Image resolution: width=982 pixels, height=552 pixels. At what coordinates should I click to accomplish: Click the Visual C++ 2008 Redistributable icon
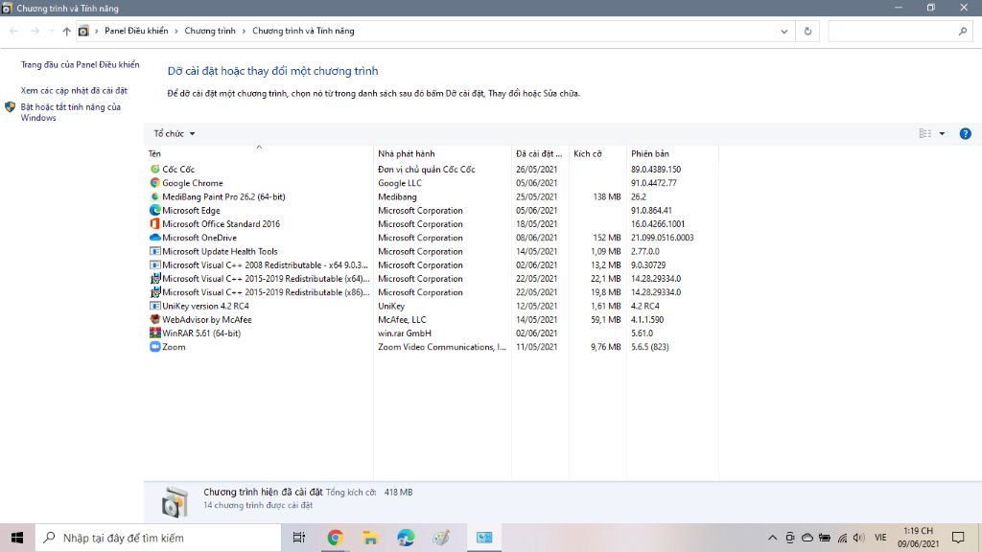coord(154,264)
